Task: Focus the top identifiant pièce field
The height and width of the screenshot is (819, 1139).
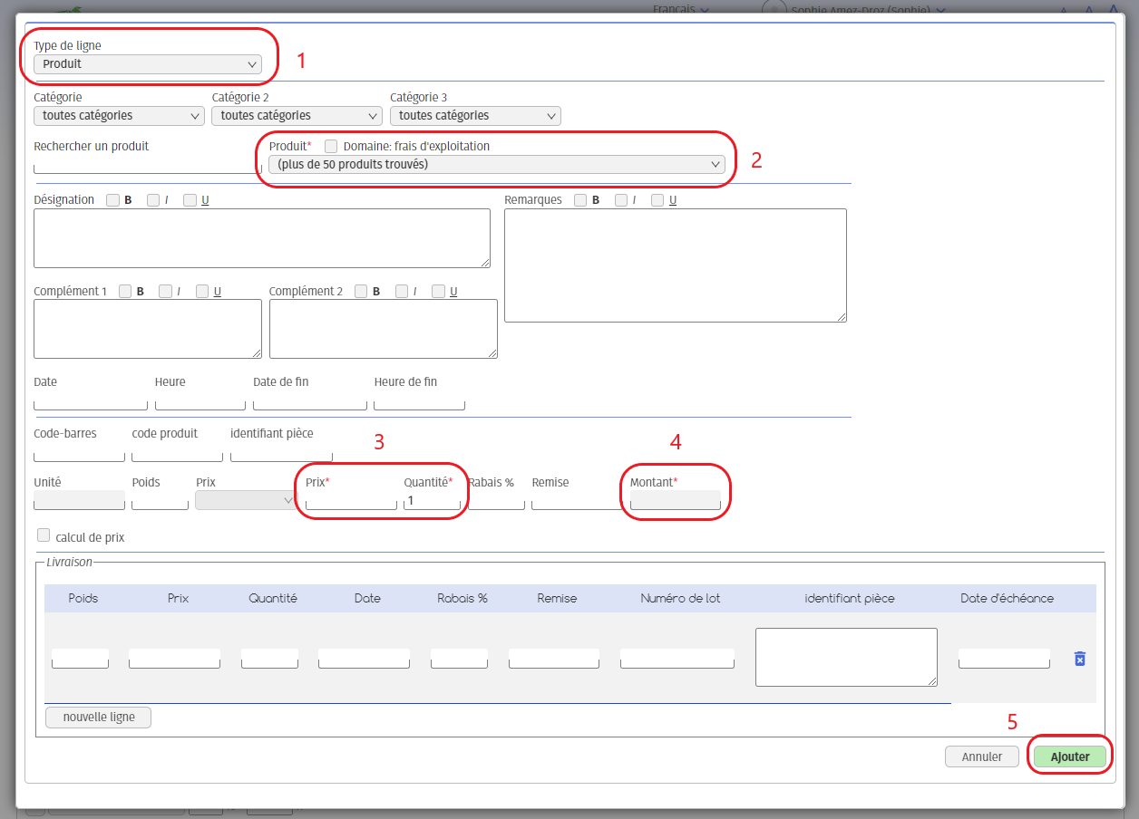Action: (x=281, y=452)
